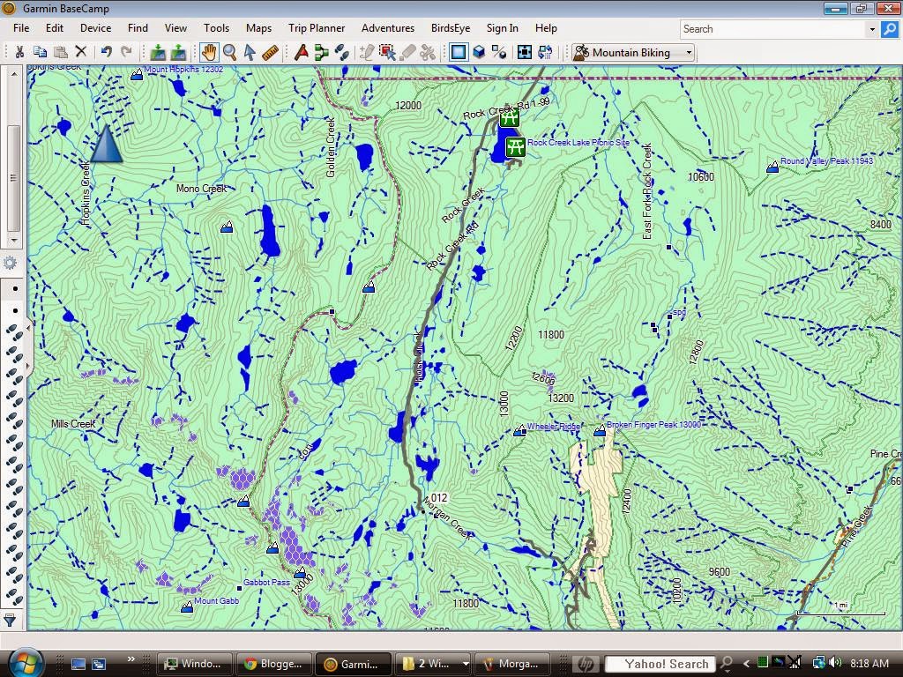This screenshot has width=903, height=677.
Task: Select the Measure ruler tool
Action: coord(270,52)
